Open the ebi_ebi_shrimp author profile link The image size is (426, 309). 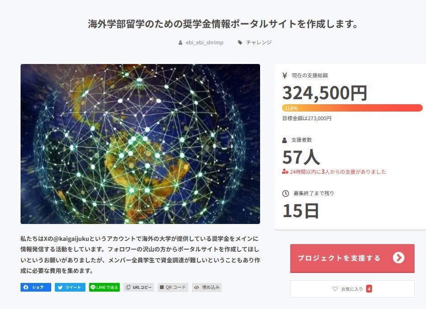[204, 43]
